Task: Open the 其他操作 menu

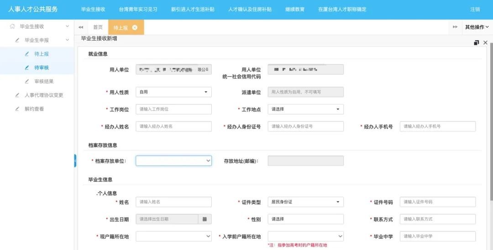Action: [x=477, y=27]
